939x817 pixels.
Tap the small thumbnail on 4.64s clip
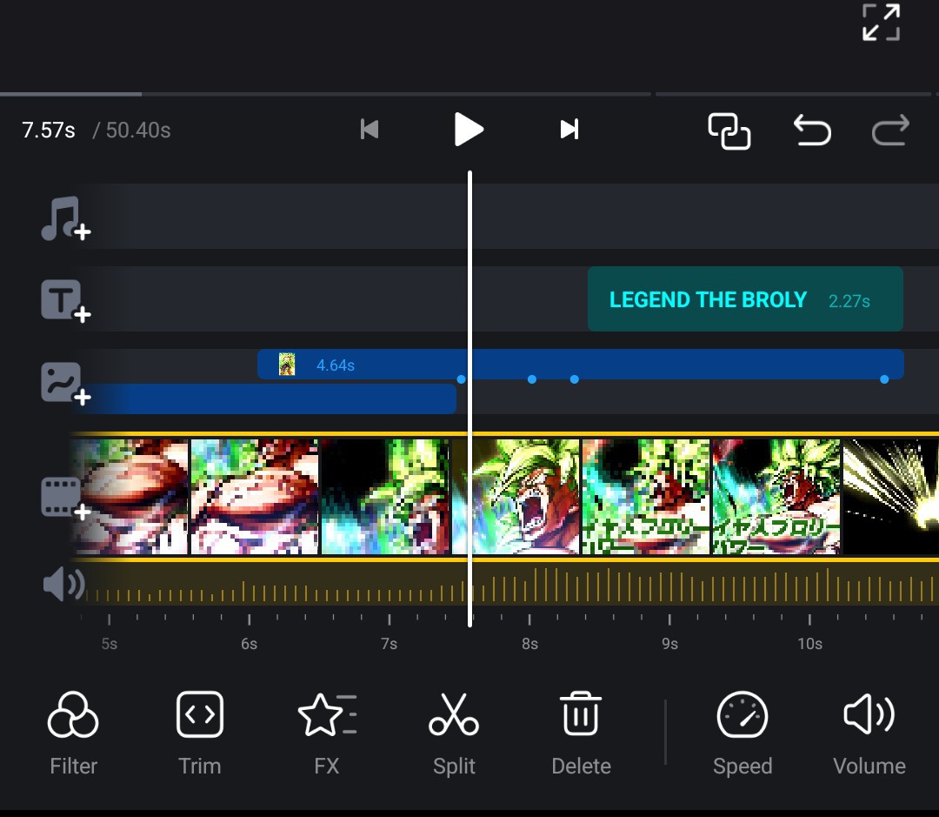point(287,364)
